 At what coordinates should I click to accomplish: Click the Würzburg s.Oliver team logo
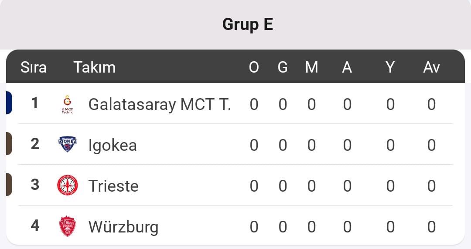coord(68,226)
